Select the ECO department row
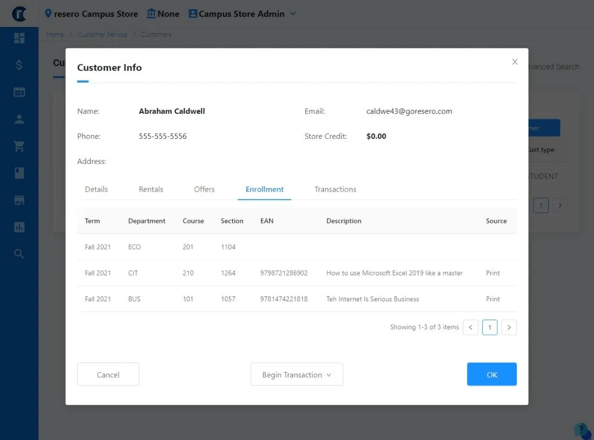The height and width of the screenshot is (440, 594). pyautogui.click(x=297, y=247)
